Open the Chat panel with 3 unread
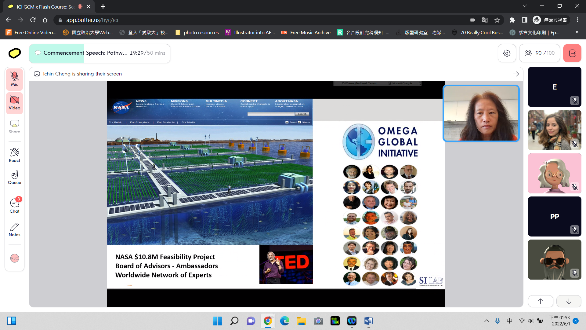The height and width of the screenshot is (330, 586). [x=14, y=206]
